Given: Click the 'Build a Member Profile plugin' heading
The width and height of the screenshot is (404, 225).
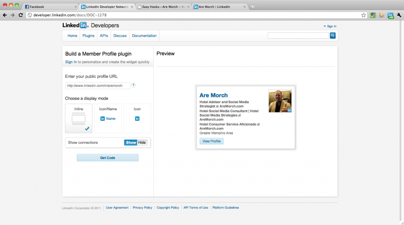Looking at the screenshot, I should 98,54.
